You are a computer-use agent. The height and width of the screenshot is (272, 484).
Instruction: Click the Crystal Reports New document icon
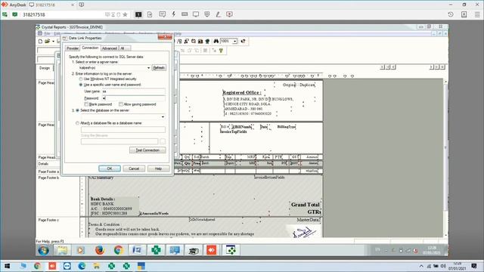40,41
